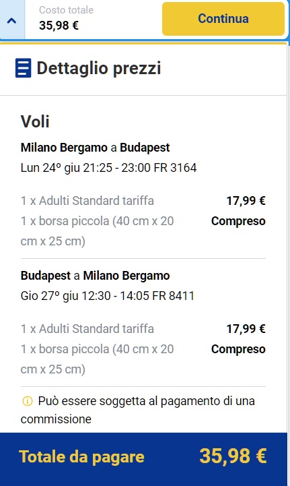The height and width of the screenshot is (486, 290).
Task: Select Milano Bergamo a Budapest route title
Action: [95, 148]
